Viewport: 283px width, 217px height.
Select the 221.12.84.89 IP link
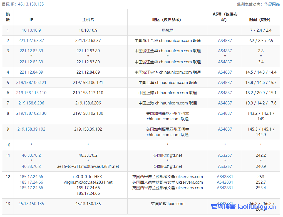coord(31,72)
